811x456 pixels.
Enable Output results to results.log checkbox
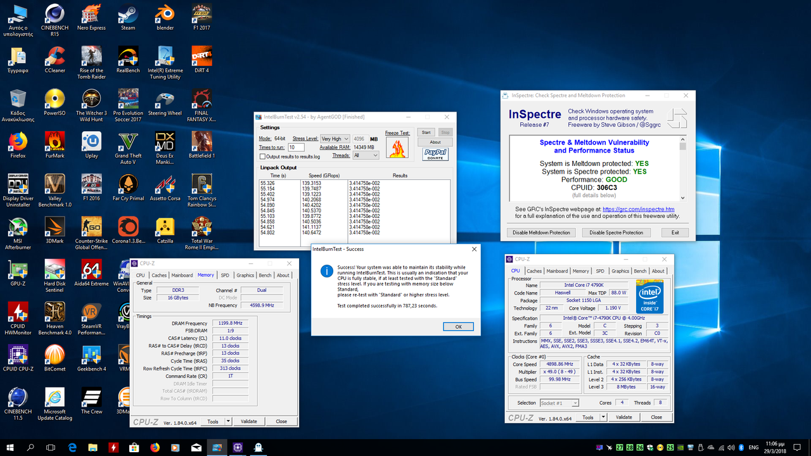tap(263, 156)
